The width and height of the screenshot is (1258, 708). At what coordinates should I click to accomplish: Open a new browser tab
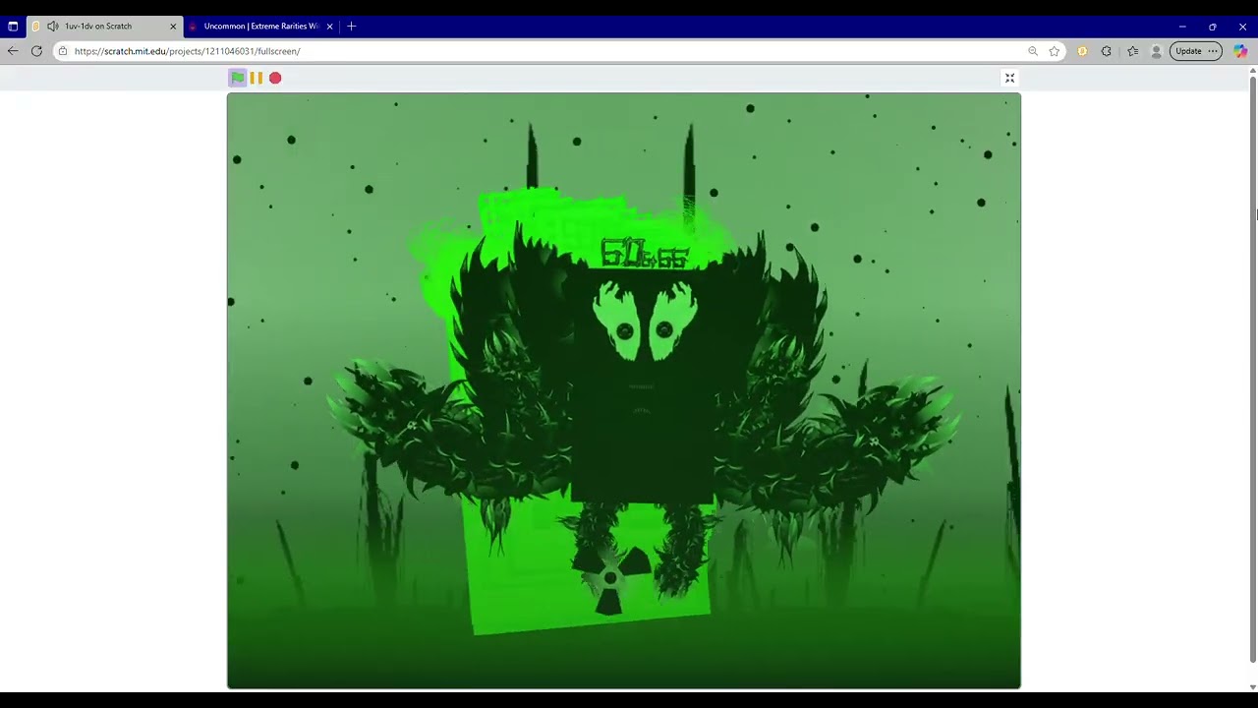(351, 27)
